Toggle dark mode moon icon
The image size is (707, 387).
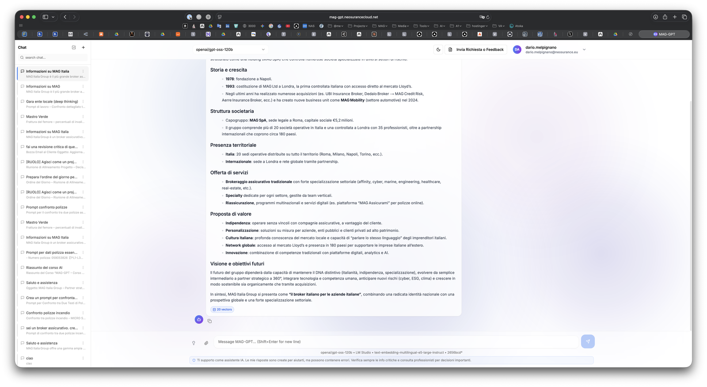pyautogui.click(x=438, y=50)
